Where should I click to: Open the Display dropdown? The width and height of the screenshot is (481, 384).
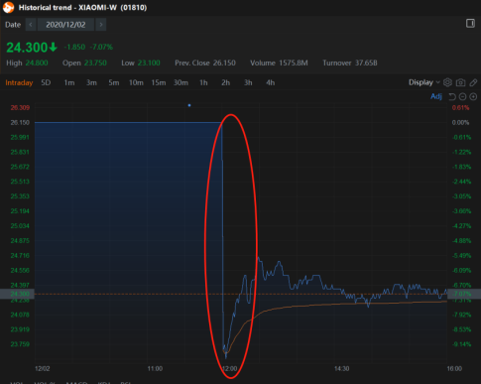click(424, 82)
